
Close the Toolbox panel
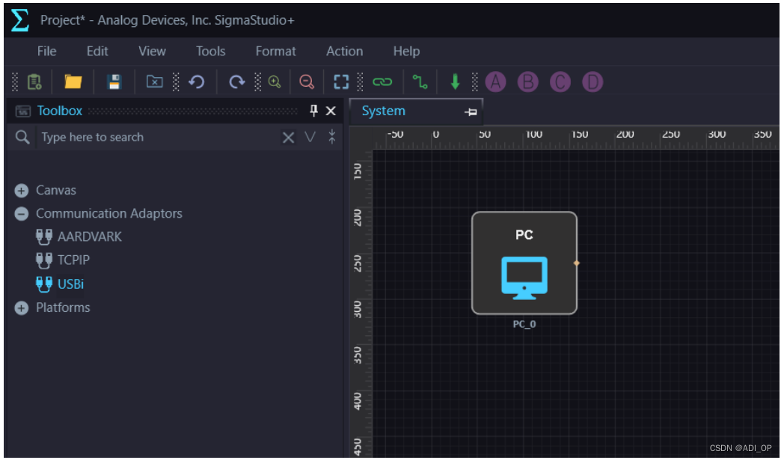(x=331, y=111)
